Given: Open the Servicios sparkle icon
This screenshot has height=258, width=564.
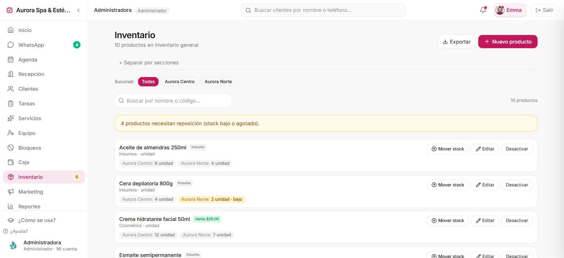Looking at the screenshot, I should 11,118.
